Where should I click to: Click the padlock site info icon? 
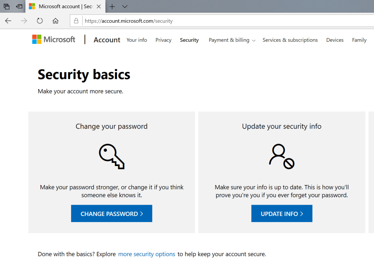point(76,21)
